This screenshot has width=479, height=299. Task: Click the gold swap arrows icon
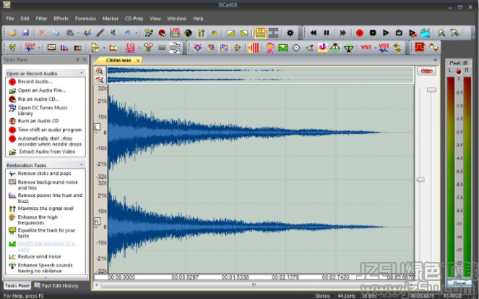(x=397, y=48)
